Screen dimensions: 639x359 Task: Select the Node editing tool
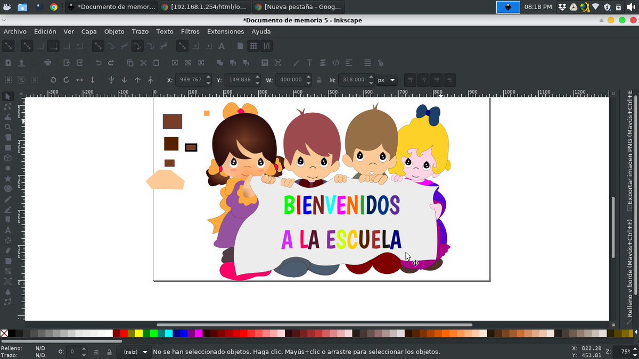click(x=8, y=106)
